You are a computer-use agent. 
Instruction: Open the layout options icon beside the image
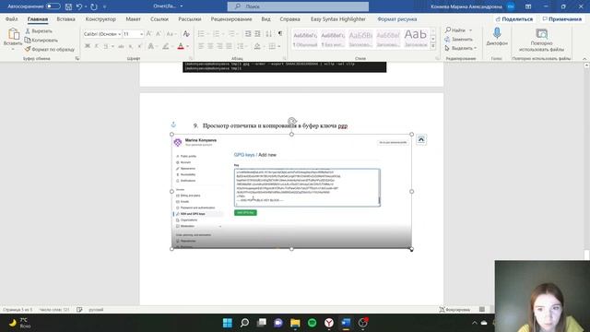click(421, 139)
